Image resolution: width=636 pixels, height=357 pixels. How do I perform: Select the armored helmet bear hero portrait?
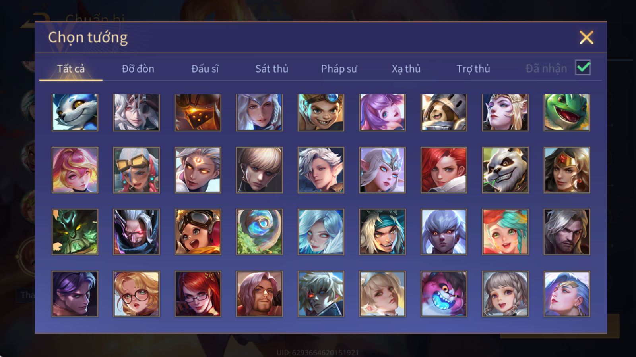444,112
